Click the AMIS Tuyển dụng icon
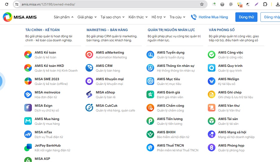This screenshot has width=280, height=162. 150,55
